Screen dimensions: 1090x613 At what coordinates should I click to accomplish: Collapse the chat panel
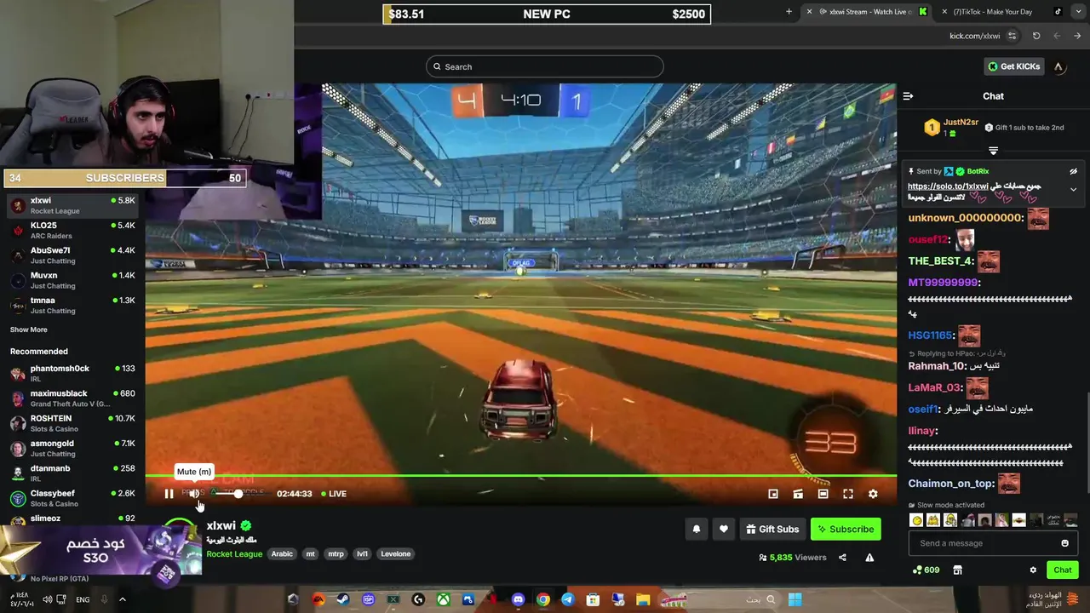(908, 96)
